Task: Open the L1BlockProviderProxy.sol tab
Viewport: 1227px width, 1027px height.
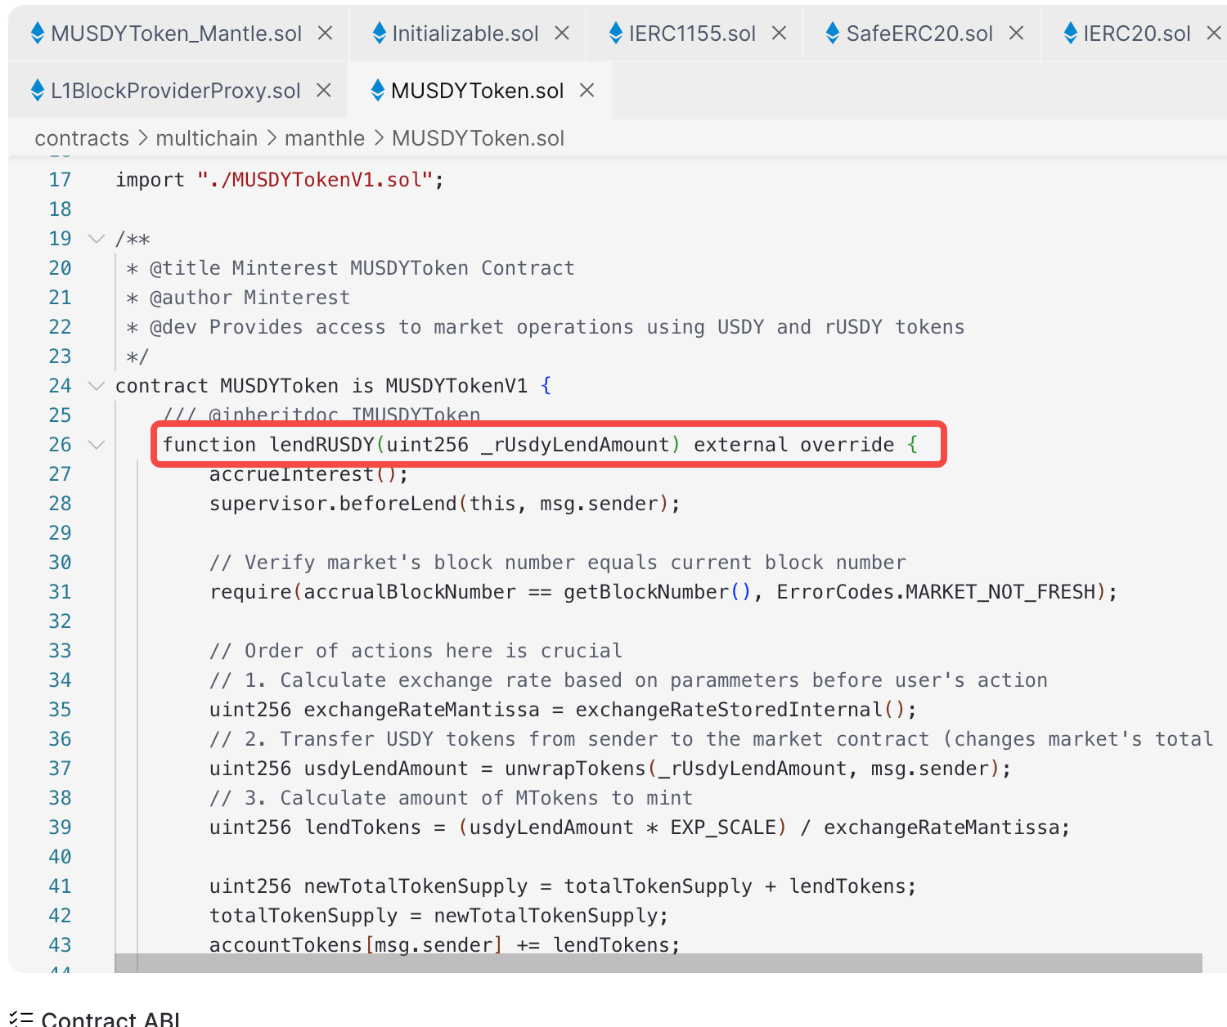Action: pos(176,91)
